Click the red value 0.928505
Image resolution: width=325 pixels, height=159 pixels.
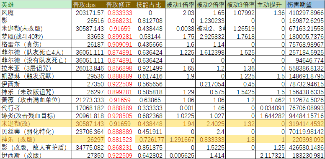pos(120,116)
